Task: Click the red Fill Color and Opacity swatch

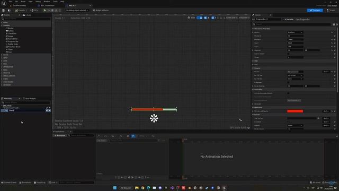Action: tap(295, 111)
